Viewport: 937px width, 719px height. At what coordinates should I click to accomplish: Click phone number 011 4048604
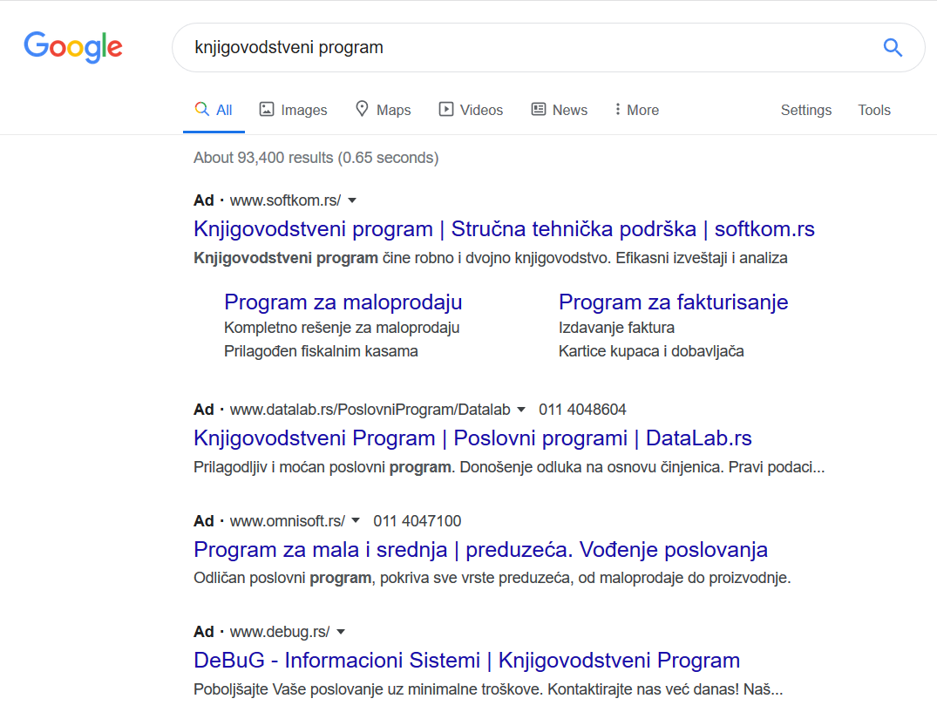(582, 410)
